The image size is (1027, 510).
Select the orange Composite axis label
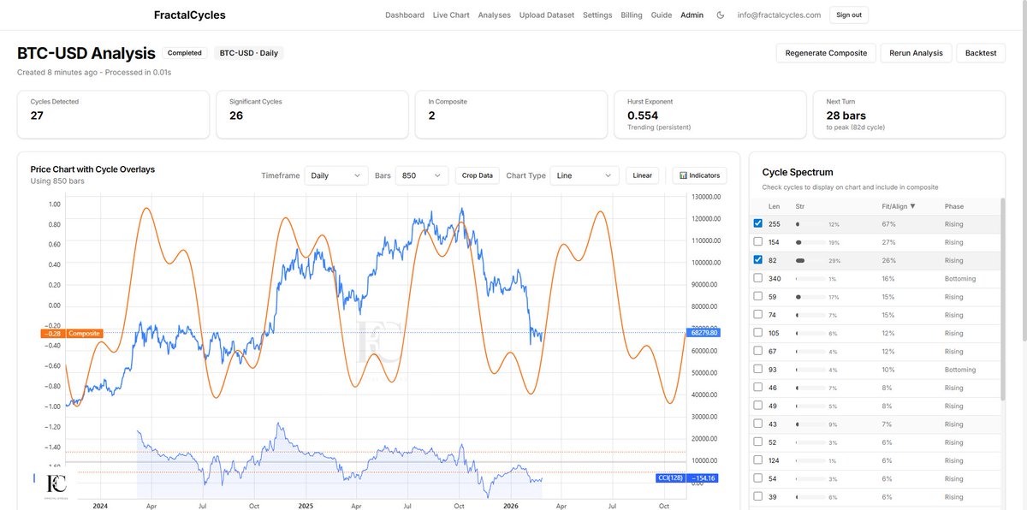pyautogui.click(x=71, y=334)
